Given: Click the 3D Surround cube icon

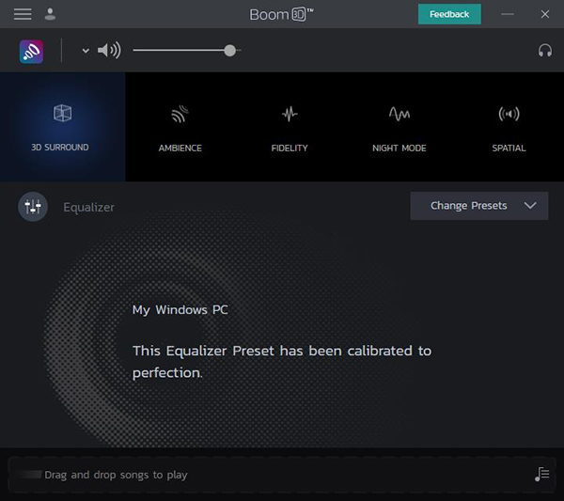Looking at the screenshot, I should tap(62, 114).
